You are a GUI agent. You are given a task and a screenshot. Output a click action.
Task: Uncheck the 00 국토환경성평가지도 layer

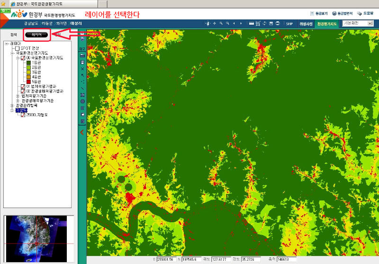(23, 58)
